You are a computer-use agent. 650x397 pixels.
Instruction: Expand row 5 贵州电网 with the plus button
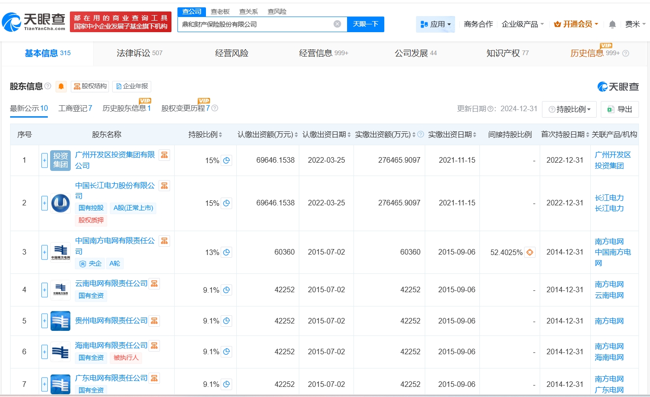(45, 321)
